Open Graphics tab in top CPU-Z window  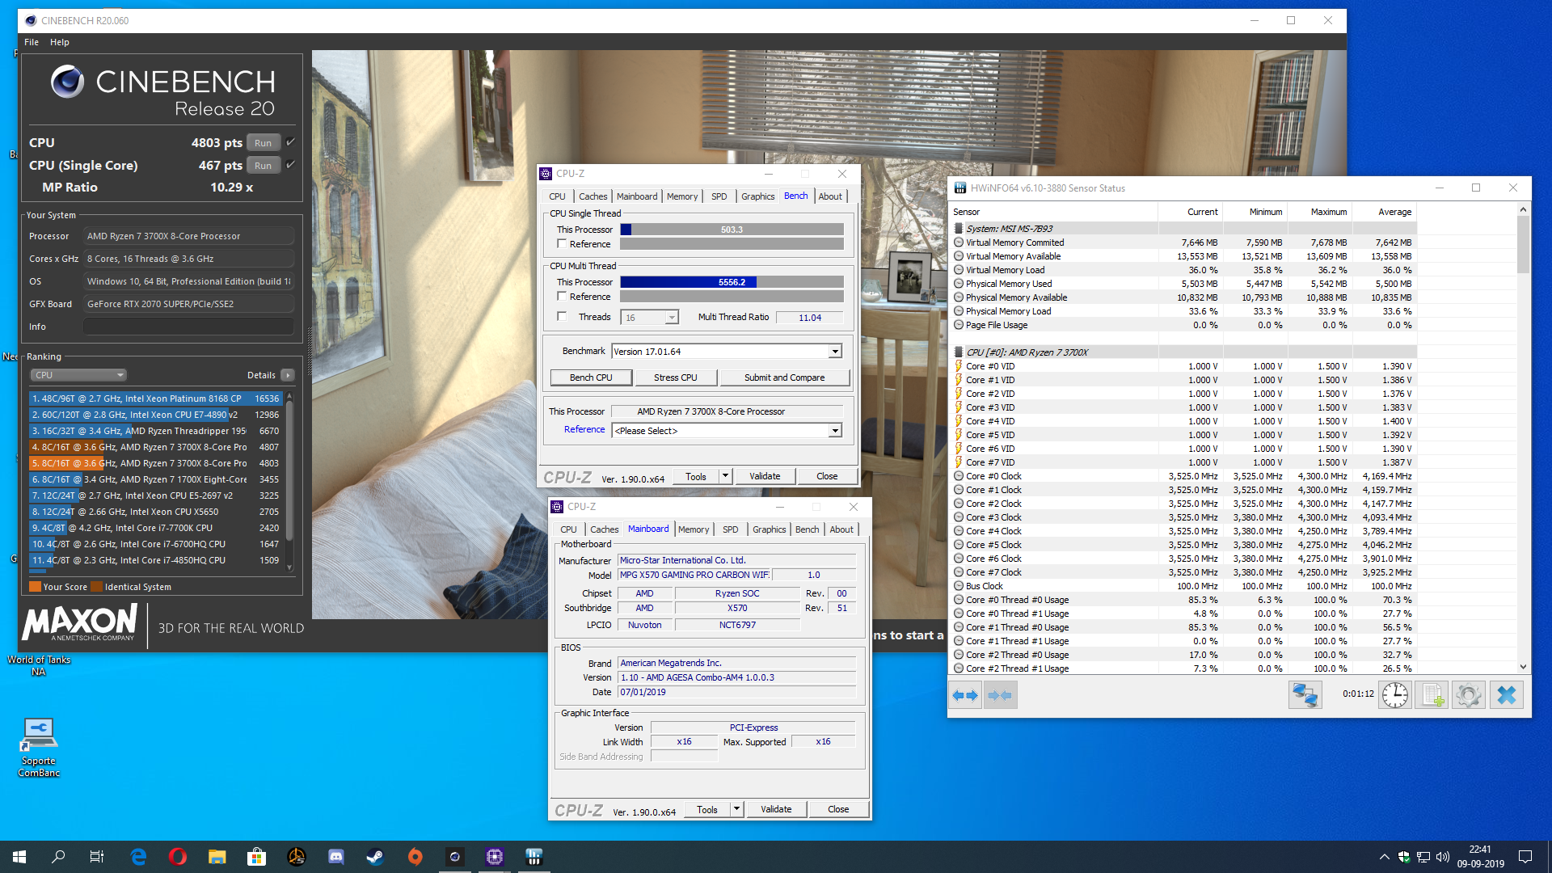pos(757,196)
